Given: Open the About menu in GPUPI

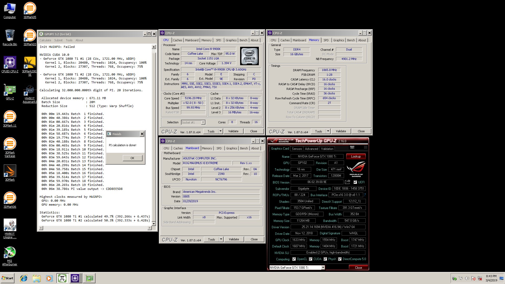Looking at the screenshot, I should (79, 40).
